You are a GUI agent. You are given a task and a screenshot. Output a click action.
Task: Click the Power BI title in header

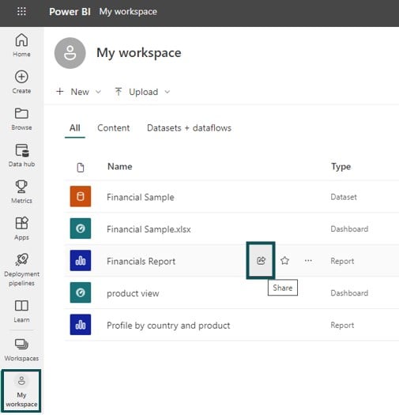pos(70,12)
